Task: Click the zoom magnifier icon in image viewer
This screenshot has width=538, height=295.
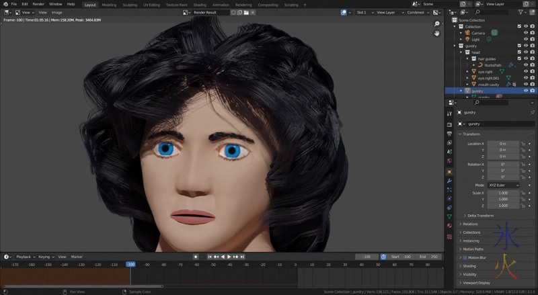Action: pyautogui.click(x=436, y=24)
